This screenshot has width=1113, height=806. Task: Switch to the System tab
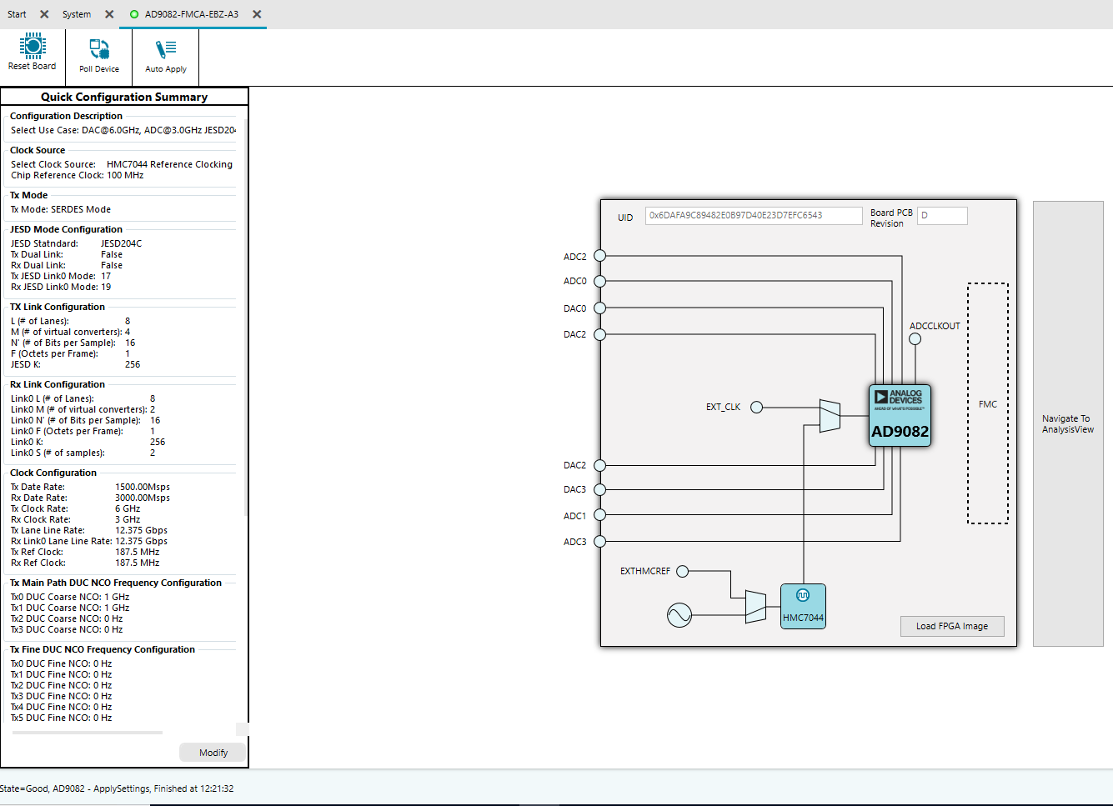[x=77, y=14]
